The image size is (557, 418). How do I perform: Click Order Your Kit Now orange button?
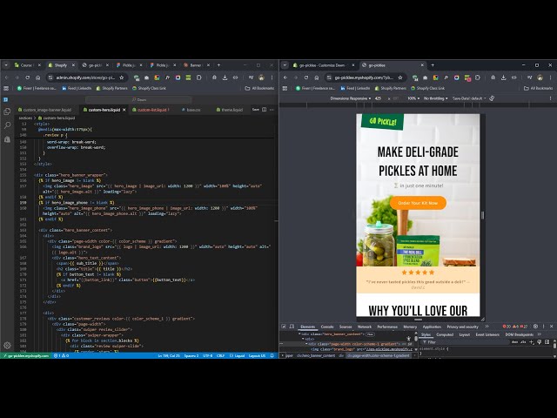418,203
